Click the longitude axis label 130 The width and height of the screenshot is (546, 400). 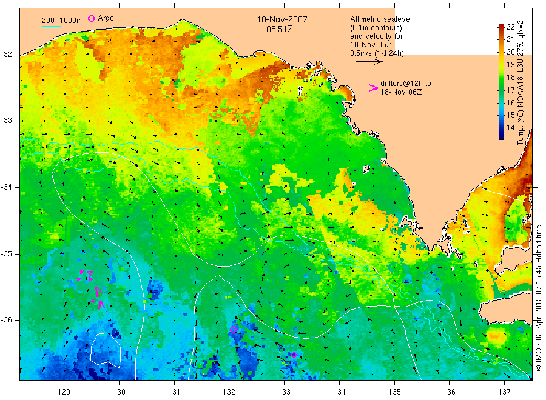[x=119, y=392]
